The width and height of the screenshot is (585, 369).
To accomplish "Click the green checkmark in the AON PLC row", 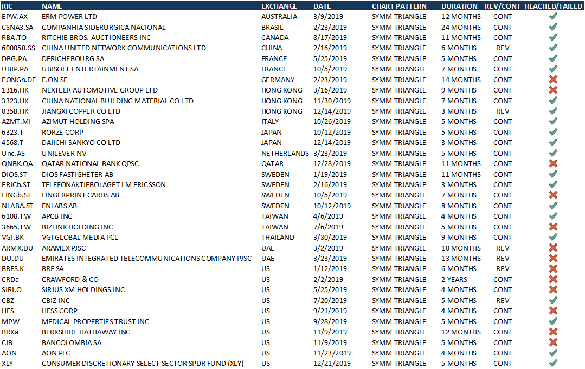I will tap(553, 353).
